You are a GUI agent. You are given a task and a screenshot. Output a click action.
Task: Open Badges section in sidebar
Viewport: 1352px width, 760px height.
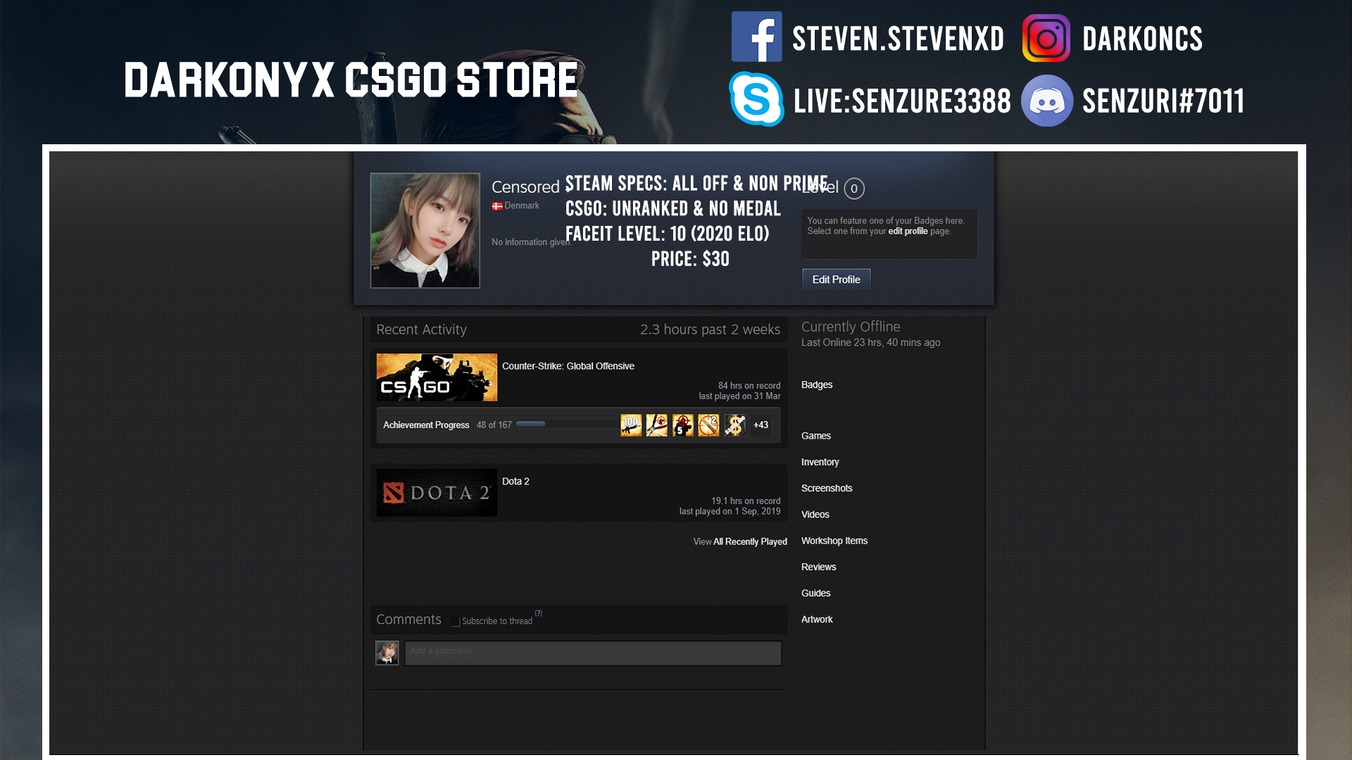click(816, 384)
